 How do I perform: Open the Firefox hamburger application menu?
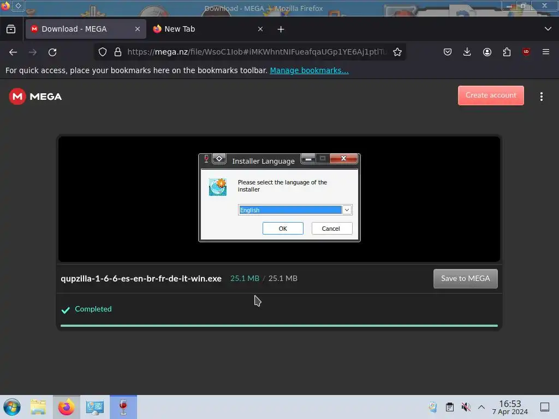(546, 52)
